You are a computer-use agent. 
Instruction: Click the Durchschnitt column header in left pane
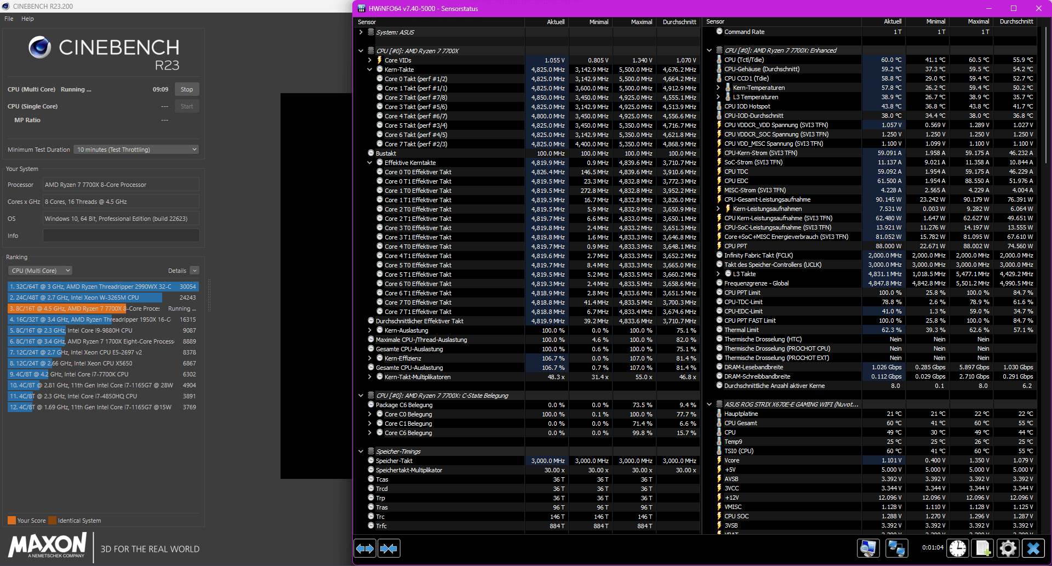(x=679, y=22)
